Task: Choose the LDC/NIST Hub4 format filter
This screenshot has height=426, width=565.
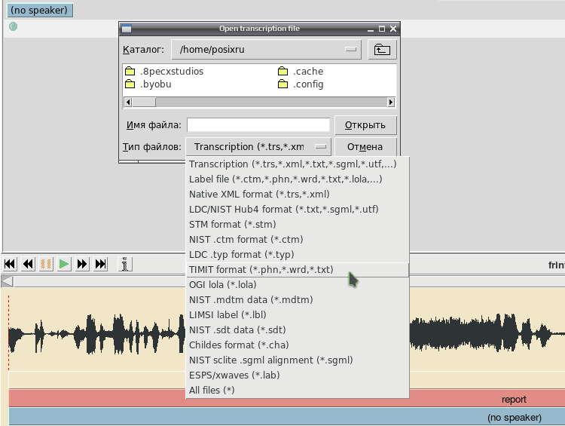Action: 298,210
